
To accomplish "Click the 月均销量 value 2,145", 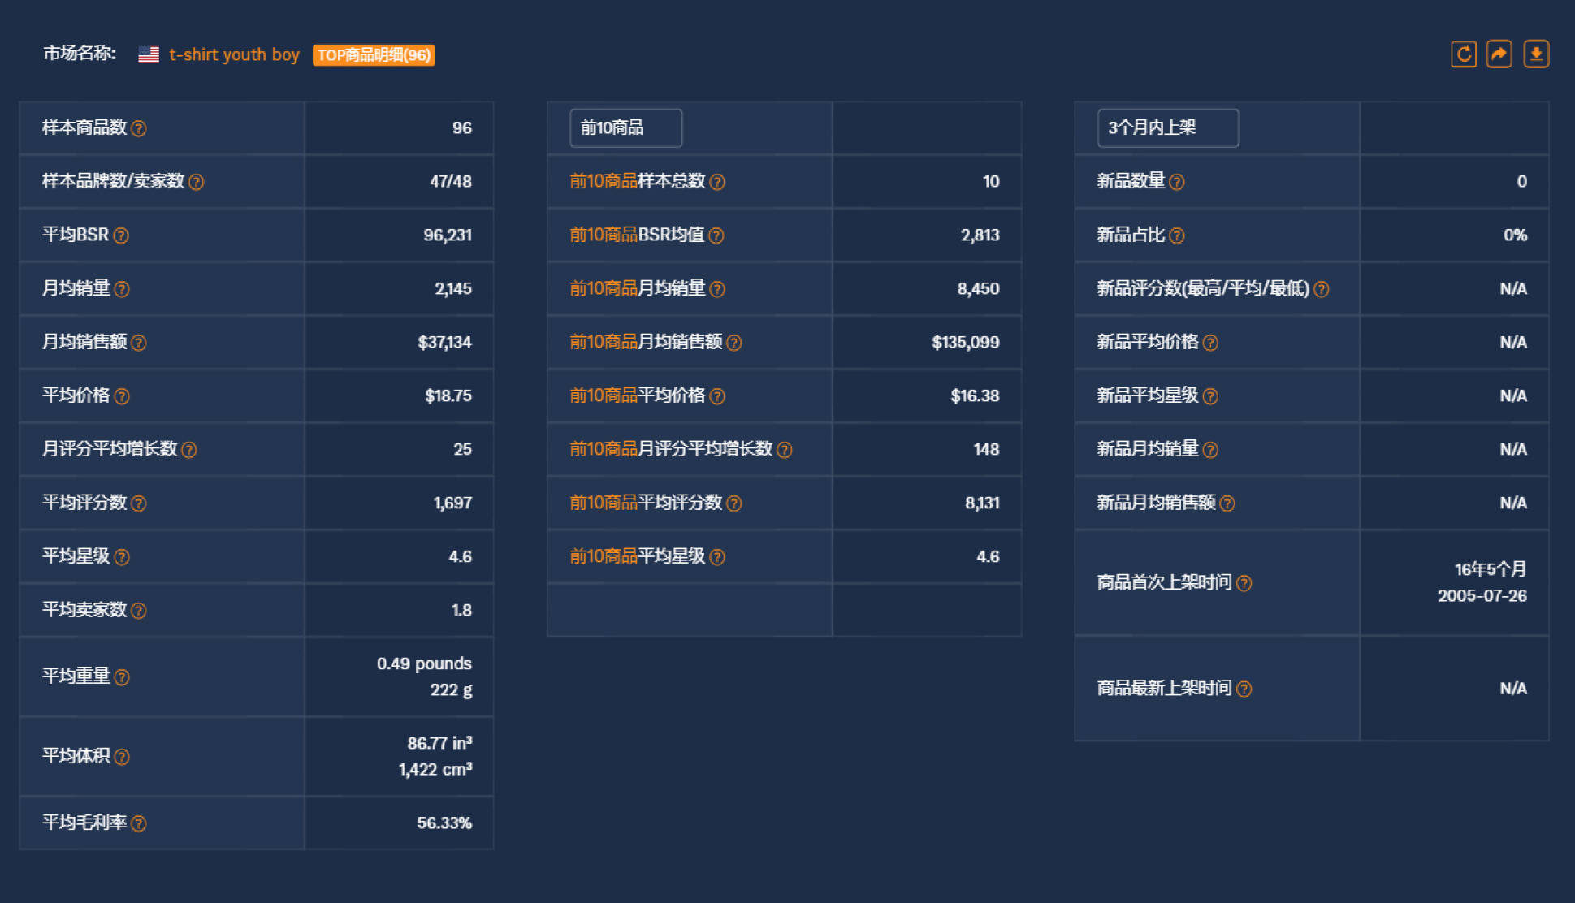I will [453, 289].
